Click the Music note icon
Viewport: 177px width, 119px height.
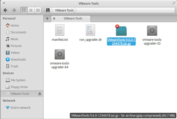[x=8, y=39]
